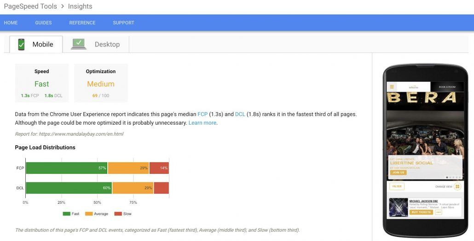Click the green mobile phone icon
The image size is (474, 241).
click(x=21, y=45)
